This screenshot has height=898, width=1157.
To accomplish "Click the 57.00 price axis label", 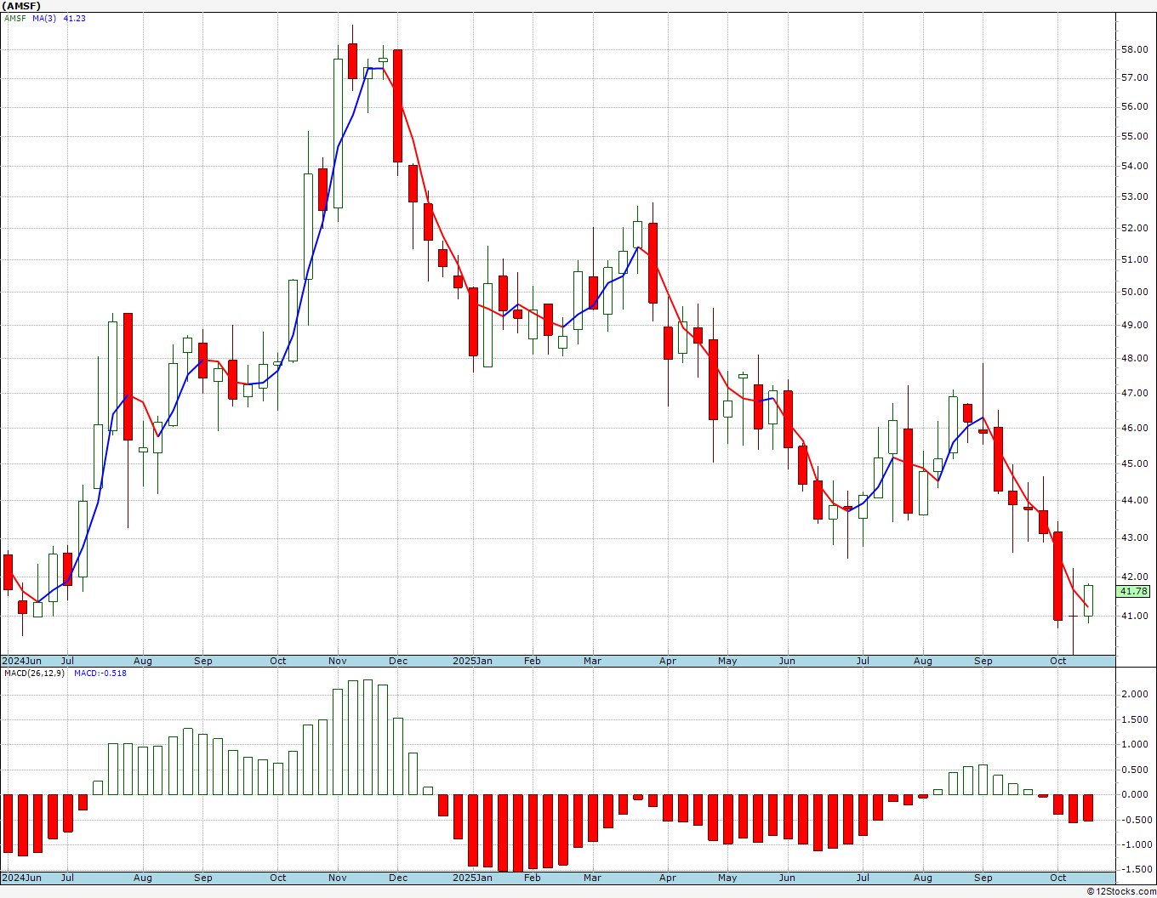I will click(1135, 77).
